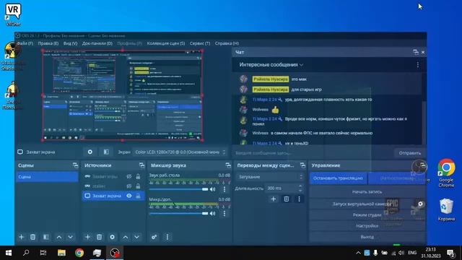
Task: Open the three-dot menu for Звук раб. стола
Action: point(225,189)
